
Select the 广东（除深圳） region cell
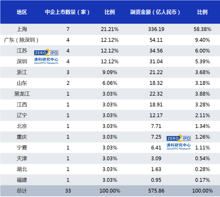coord(21,40)
